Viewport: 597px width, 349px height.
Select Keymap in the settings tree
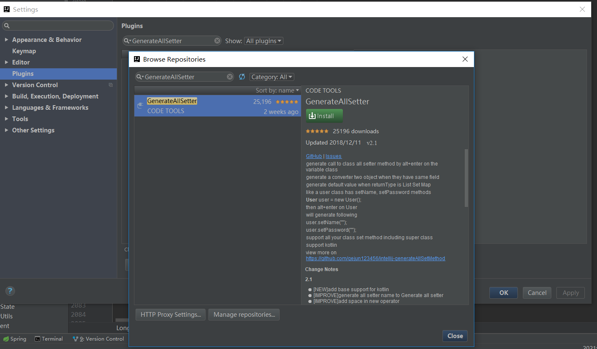(x=24, y=51)
